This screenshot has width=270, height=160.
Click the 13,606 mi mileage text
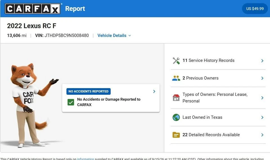[17, 36]
